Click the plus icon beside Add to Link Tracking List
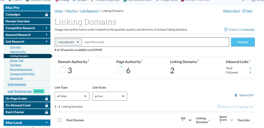This screenshot has width=264, height=128. [x=219, y=107]
